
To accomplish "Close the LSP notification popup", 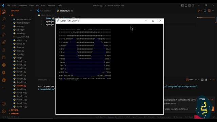I will tap(212, 100).
